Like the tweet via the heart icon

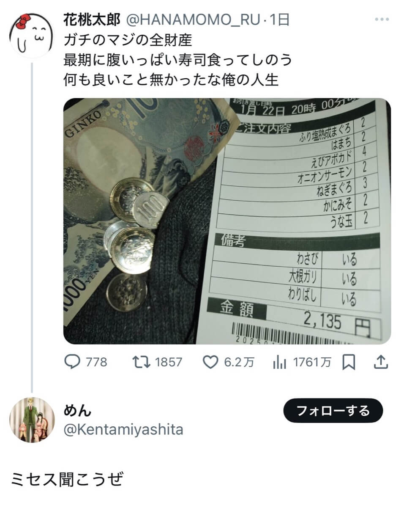pyautogui.click(x=210, y=362)
